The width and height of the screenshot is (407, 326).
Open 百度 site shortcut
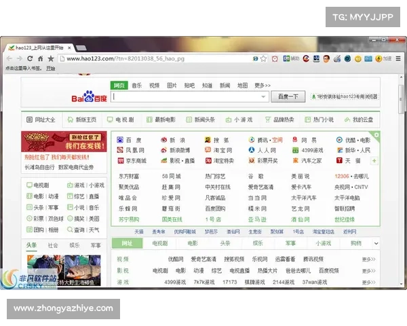click(129, 140)
